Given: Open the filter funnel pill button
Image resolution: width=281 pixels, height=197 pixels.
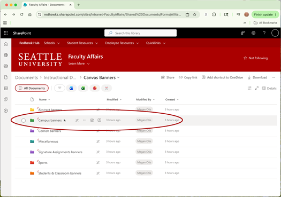Looking at the screenshot, I should [59, 88].
